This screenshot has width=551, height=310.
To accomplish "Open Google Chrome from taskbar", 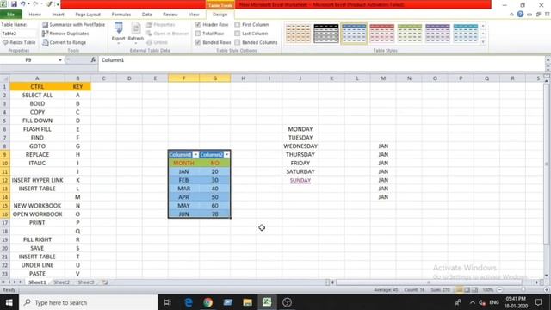I will (x=207, y=302).
